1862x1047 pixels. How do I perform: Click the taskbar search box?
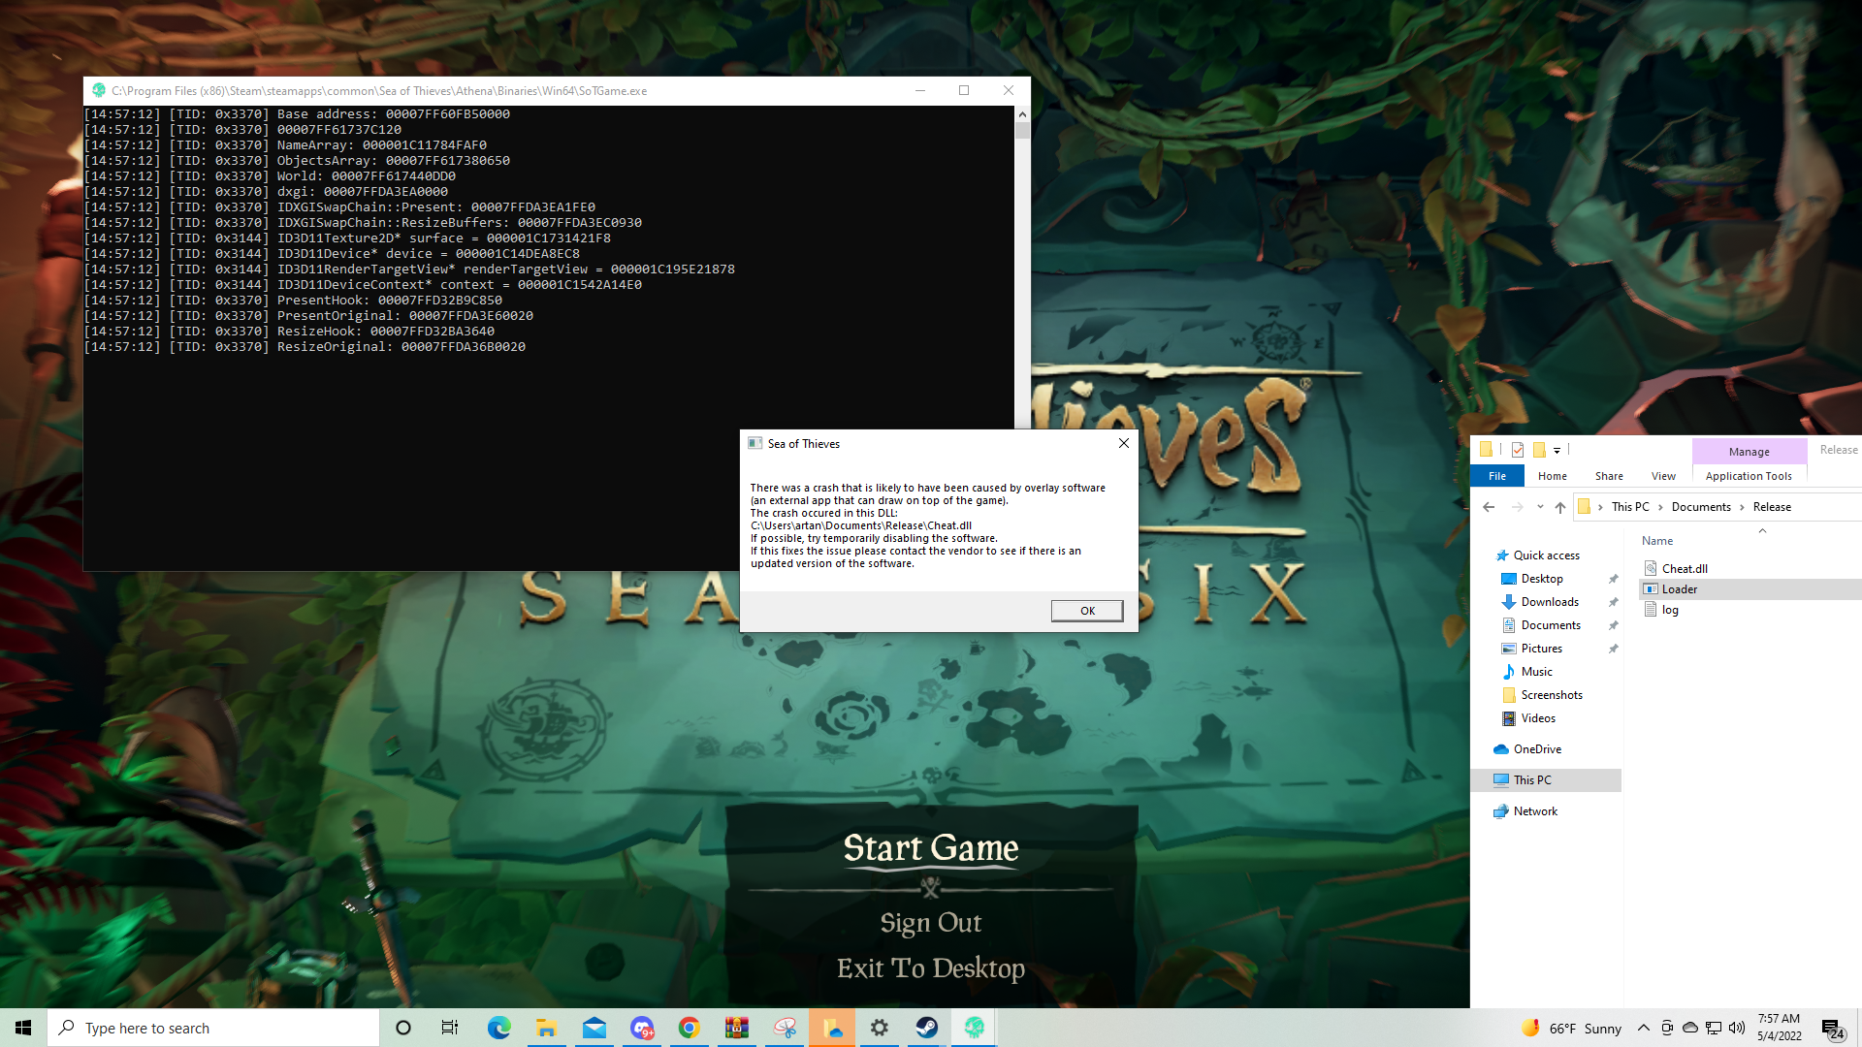(x=213, y=1028)
